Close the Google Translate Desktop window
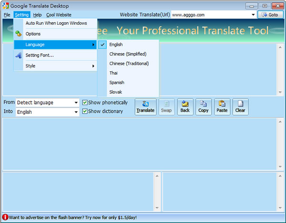 (x=277, y=6)
